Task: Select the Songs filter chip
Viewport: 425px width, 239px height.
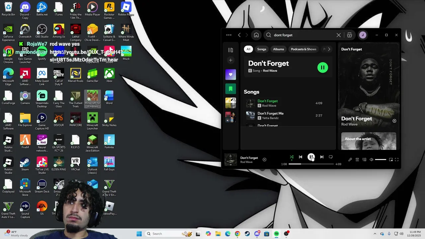Action: (x=262, y=49)
